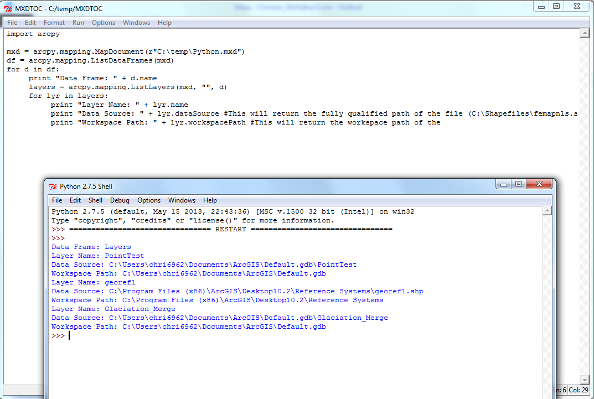Close the MXDTOC editor window
The width and height of the screenshot is (594, 399).
coord(577,7)
